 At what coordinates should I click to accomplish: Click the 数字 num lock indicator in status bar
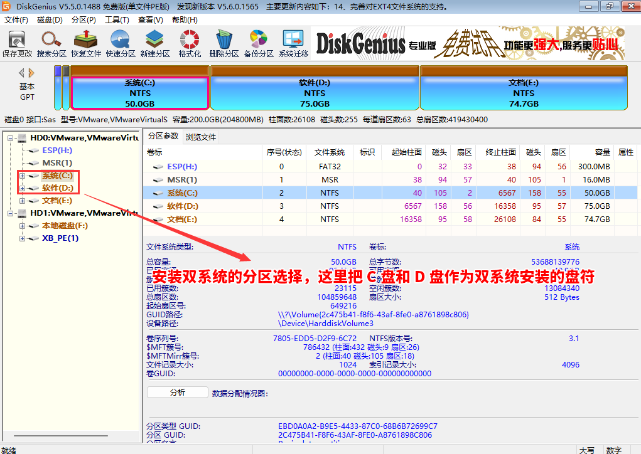tap(614, 450)
